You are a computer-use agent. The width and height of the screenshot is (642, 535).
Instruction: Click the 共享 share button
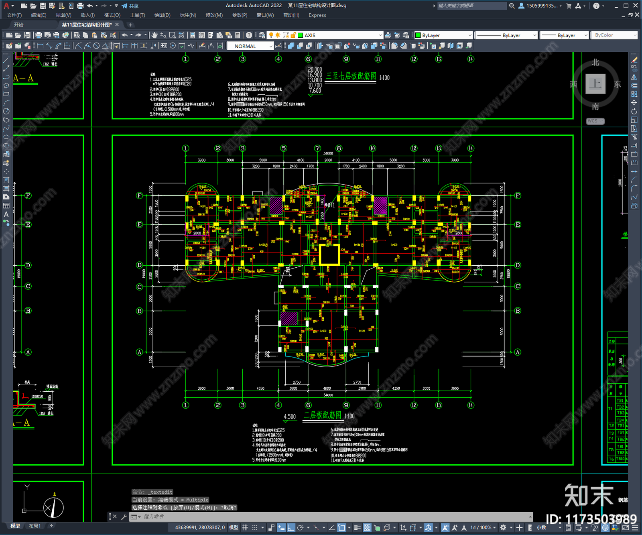click(130, 6)
